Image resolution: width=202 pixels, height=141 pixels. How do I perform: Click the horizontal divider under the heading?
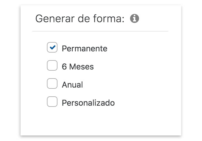(100, 31)
